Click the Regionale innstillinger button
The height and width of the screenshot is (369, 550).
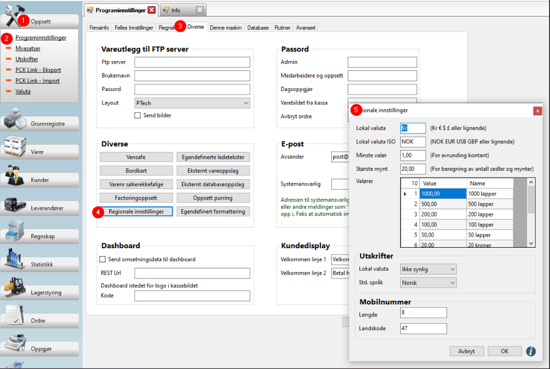coord(136,212)
